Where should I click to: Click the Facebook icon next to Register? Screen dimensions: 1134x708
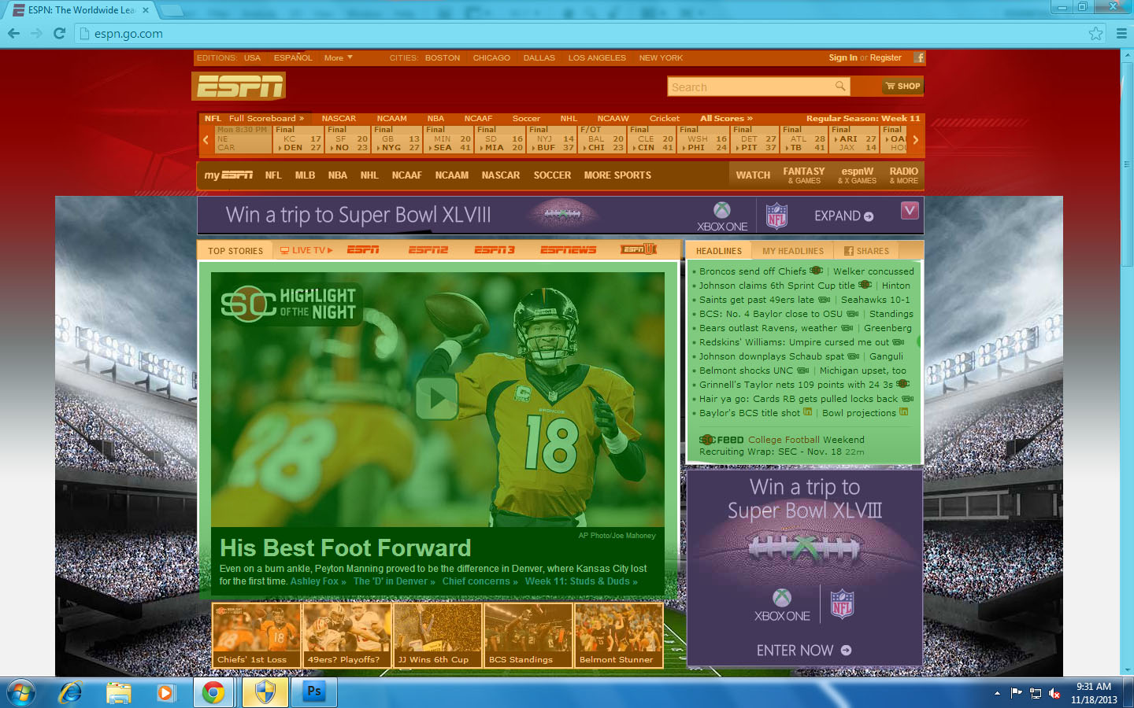tap(918, 57)
